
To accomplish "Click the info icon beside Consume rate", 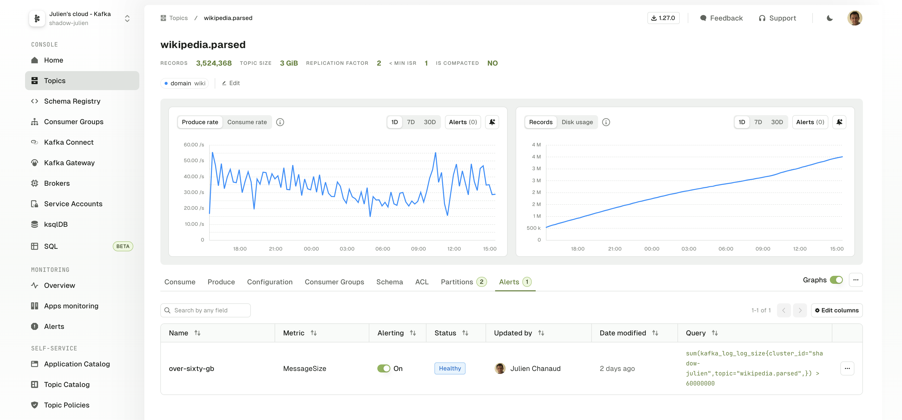I will (280, 122).
